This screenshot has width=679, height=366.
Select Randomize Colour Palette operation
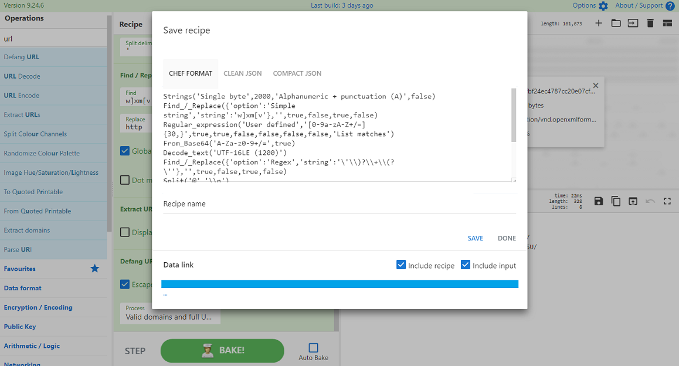[53, 153]
